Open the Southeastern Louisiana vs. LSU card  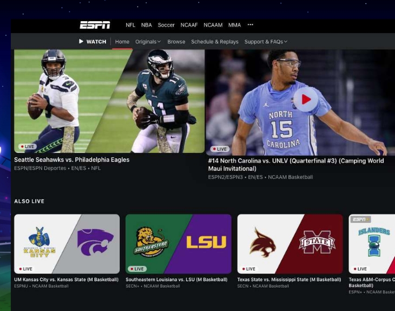(179, 244)
